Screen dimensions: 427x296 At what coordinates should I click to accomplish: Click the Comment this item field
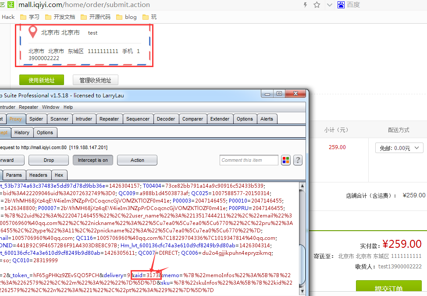249,160
